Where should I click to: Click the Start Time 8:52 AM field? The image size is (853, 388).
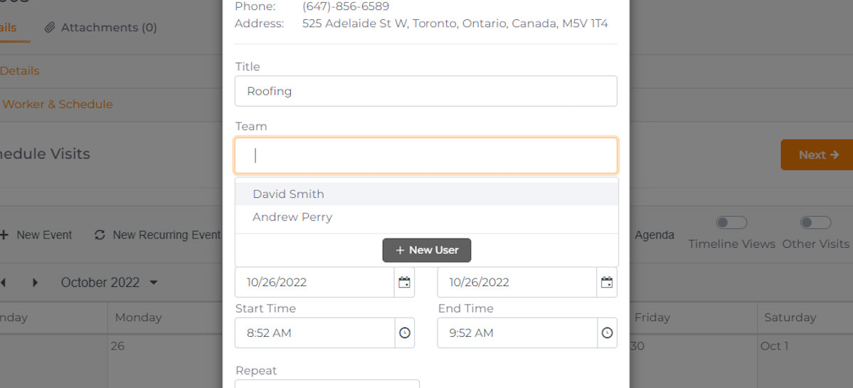point(315,333)
